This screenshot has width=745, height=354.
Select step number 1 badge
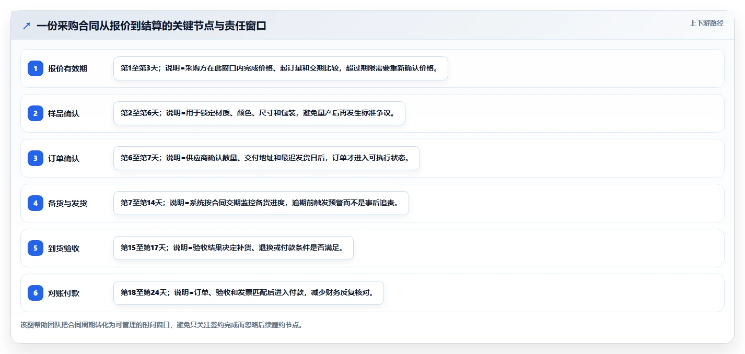click(36, 68)
